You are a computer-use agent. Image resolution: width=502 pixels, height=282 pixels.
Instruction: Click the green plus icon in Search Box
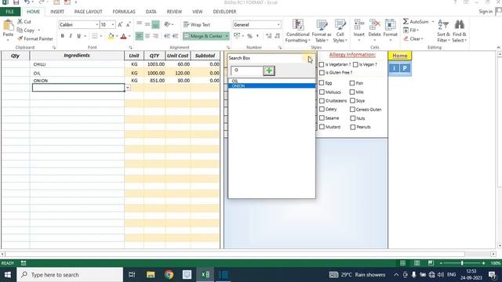point(269,70)
